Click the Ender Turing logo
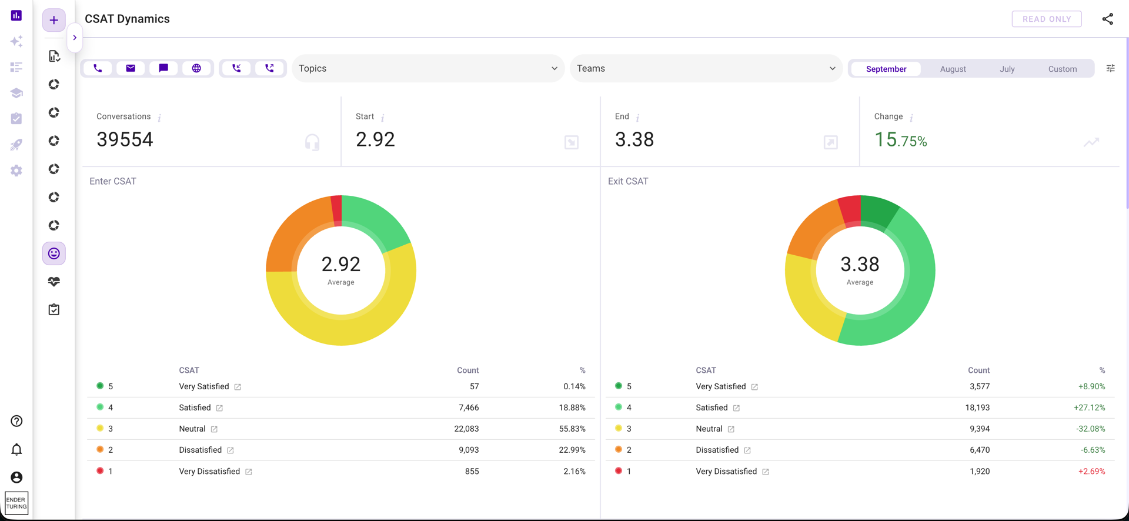Screen dimensions: 1129x521 pos(16,503)
